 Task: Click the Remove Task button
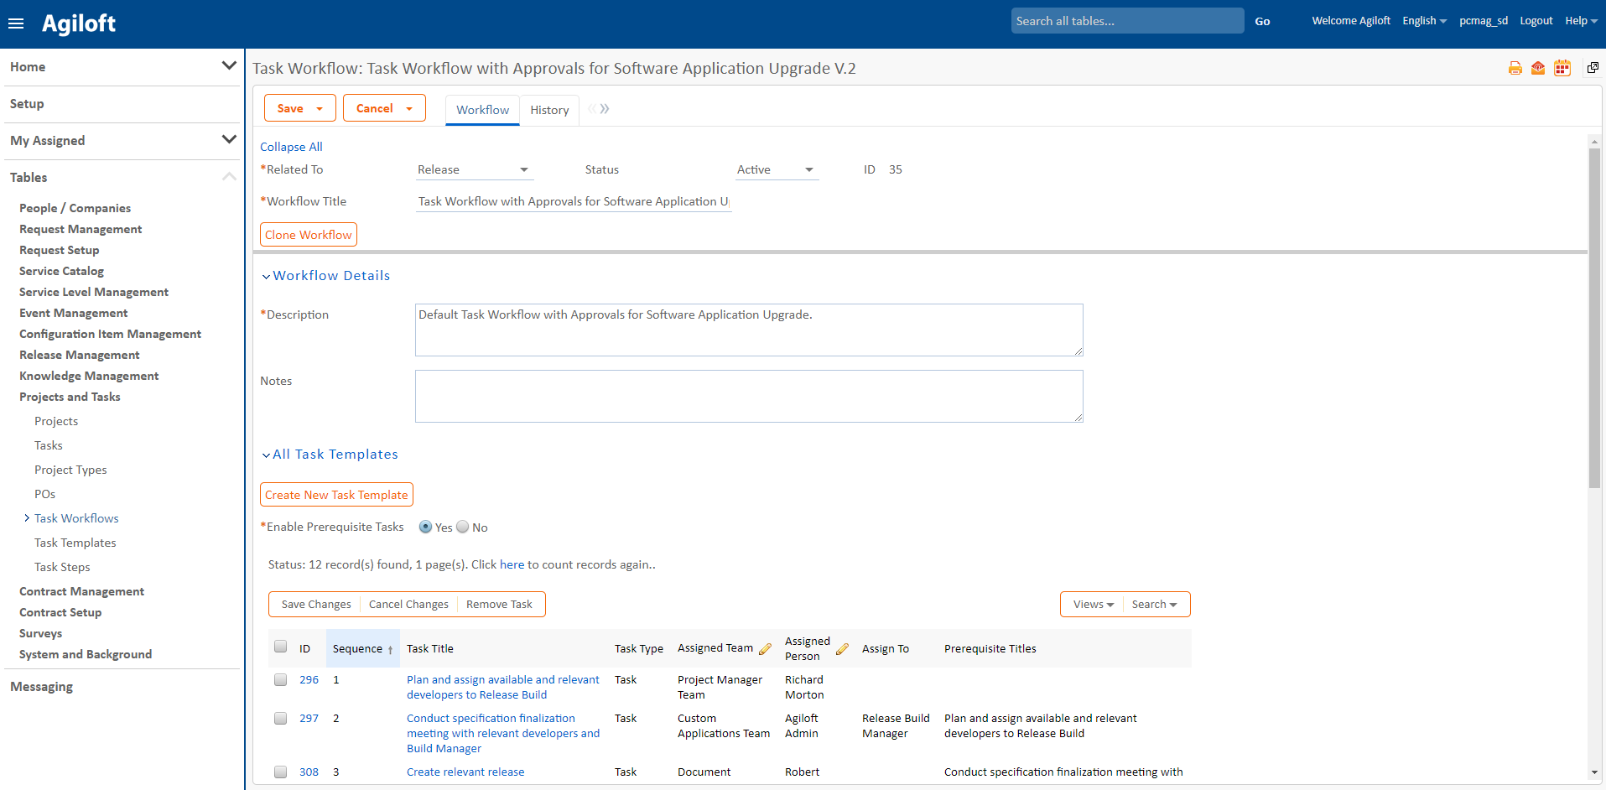(499, 605)
